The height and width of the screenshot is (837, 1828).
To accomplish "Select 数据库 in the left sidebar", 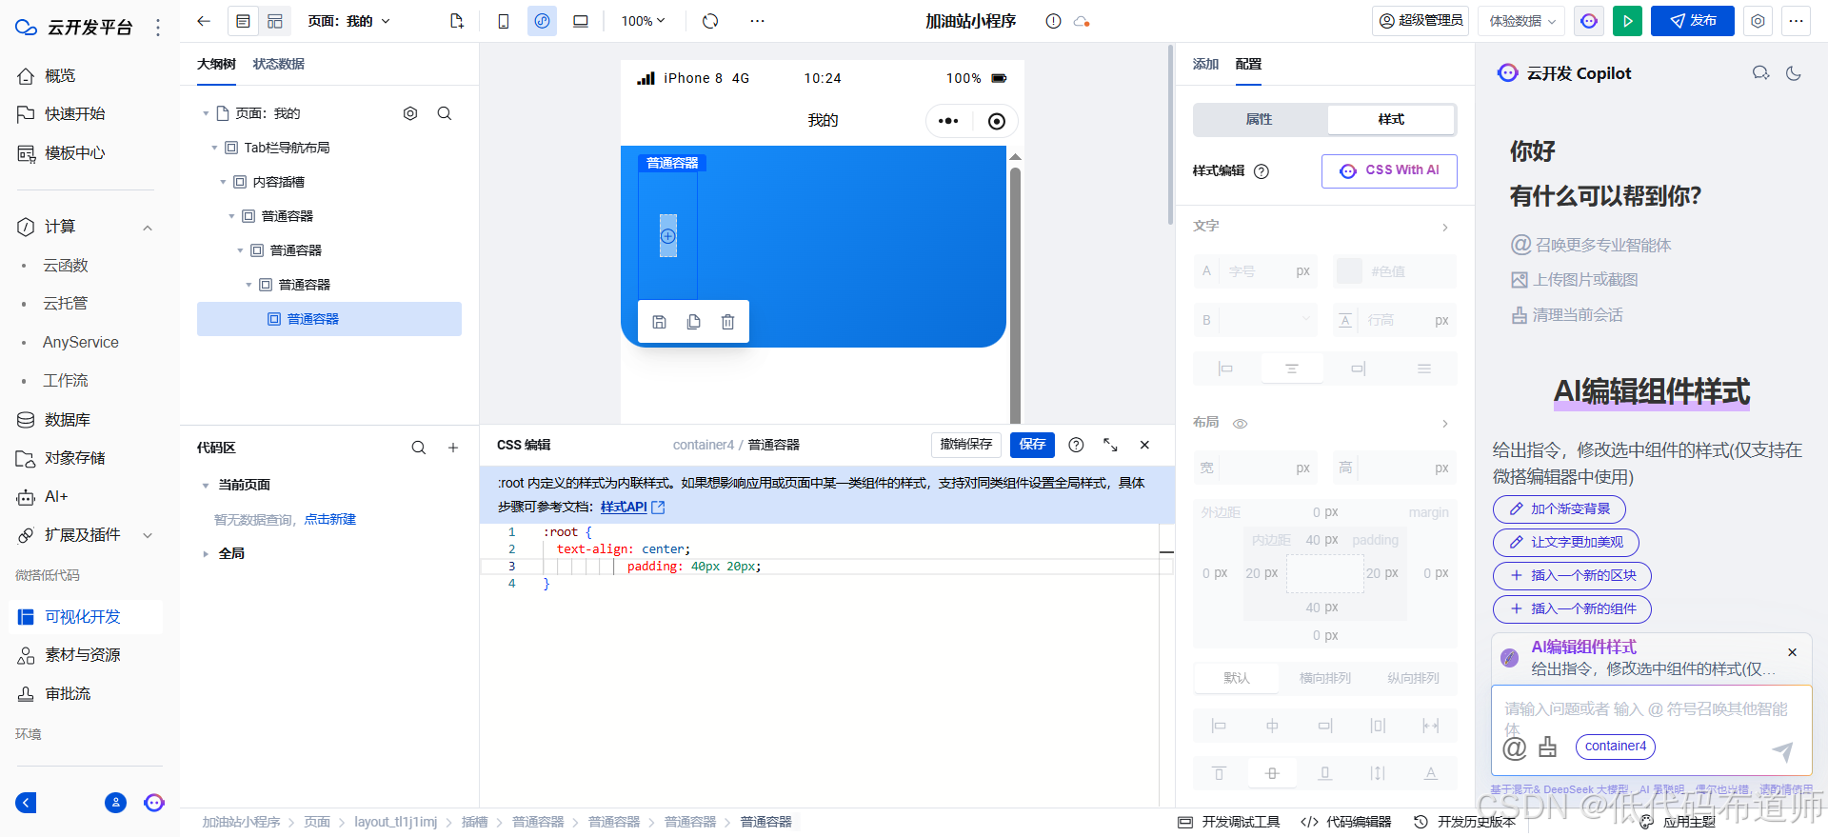I will pyautogui.click(x=67, y=420).
